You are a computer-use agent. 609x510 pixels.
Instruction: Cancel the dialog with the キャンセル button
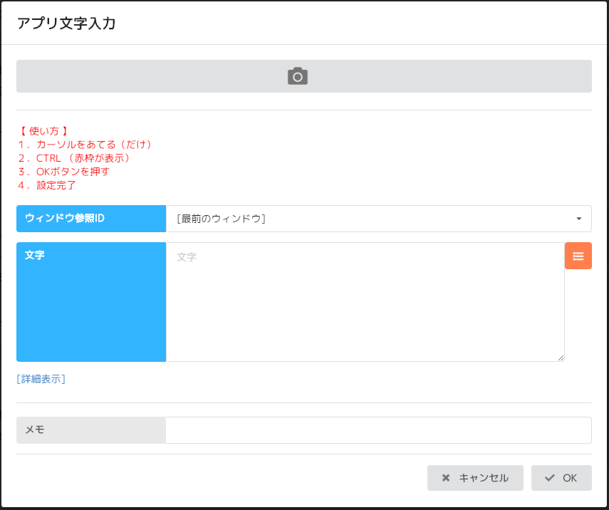click(x=475, y=478)
